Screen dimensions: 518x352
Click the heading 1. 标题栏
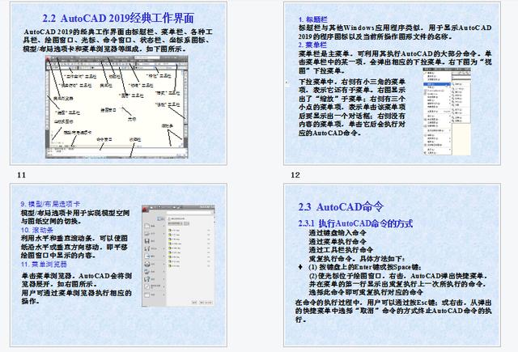[313, 19]
